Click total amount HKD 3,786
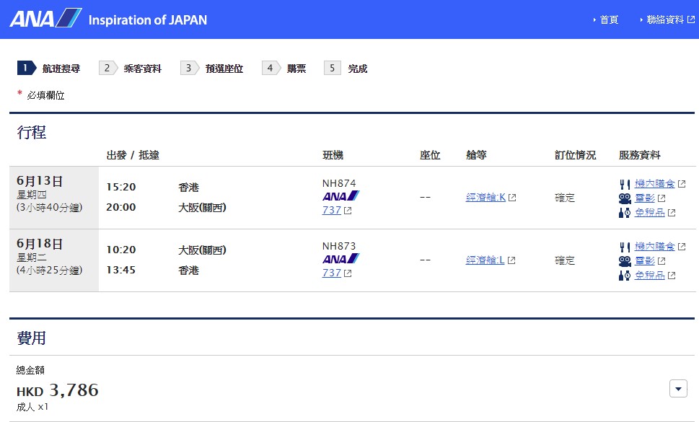This screenshot has width=699, height=422. (x=58, y=390)
